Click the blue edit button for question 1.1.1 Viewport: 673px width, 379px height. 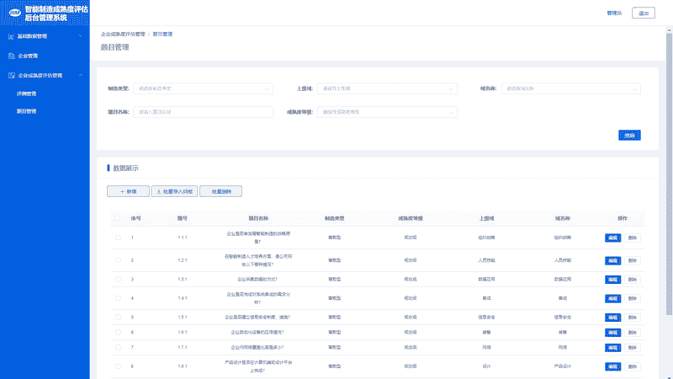click(613, 238)
